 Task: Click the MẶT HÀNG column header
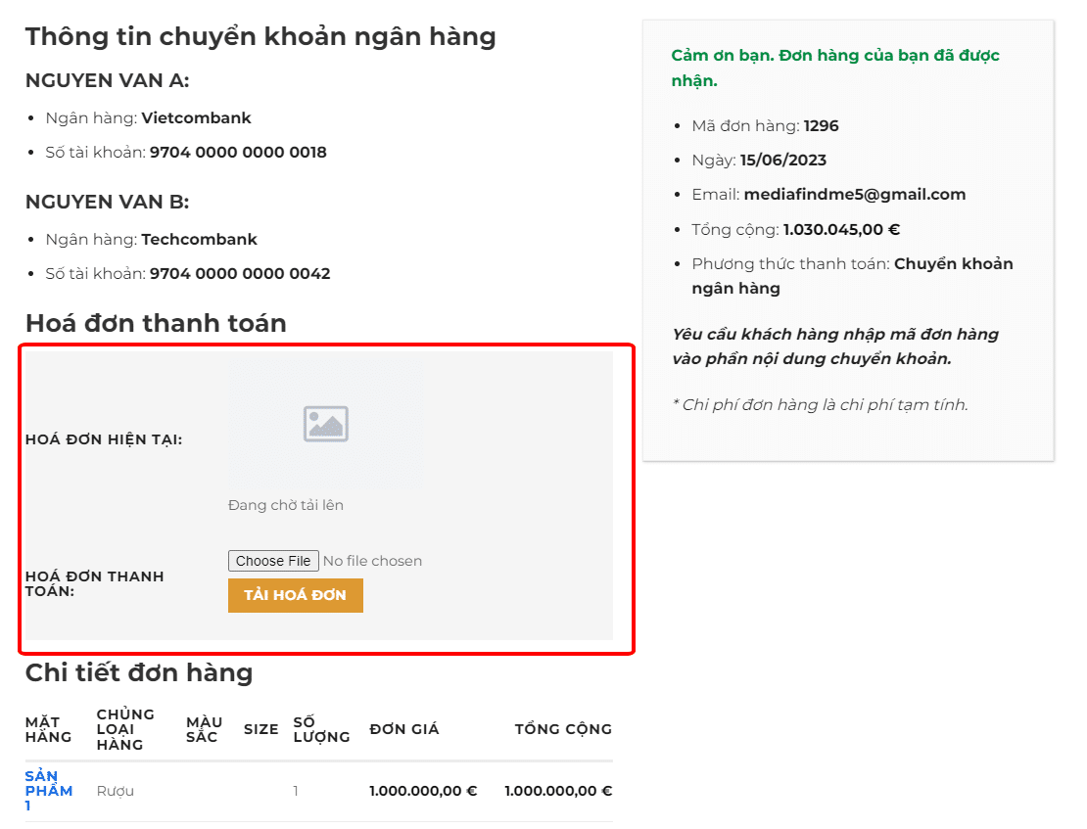[x=48, y=729]
